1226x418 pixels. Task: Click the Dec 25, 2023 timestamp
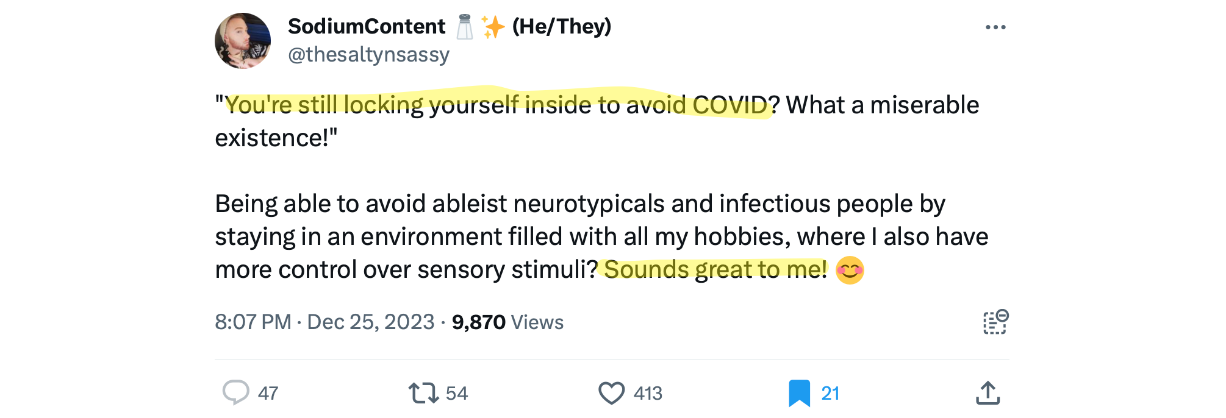(370, 322)
